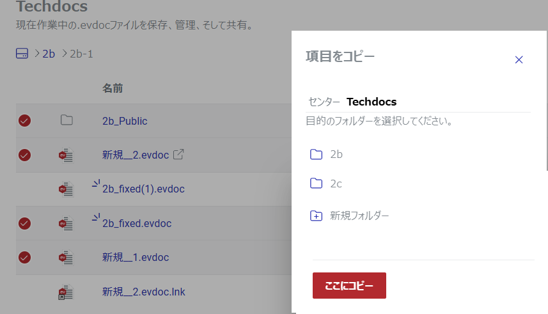
Task: Uncheck the 2b_fixed.evdoc row checkbox
Action: pos(24,223)
